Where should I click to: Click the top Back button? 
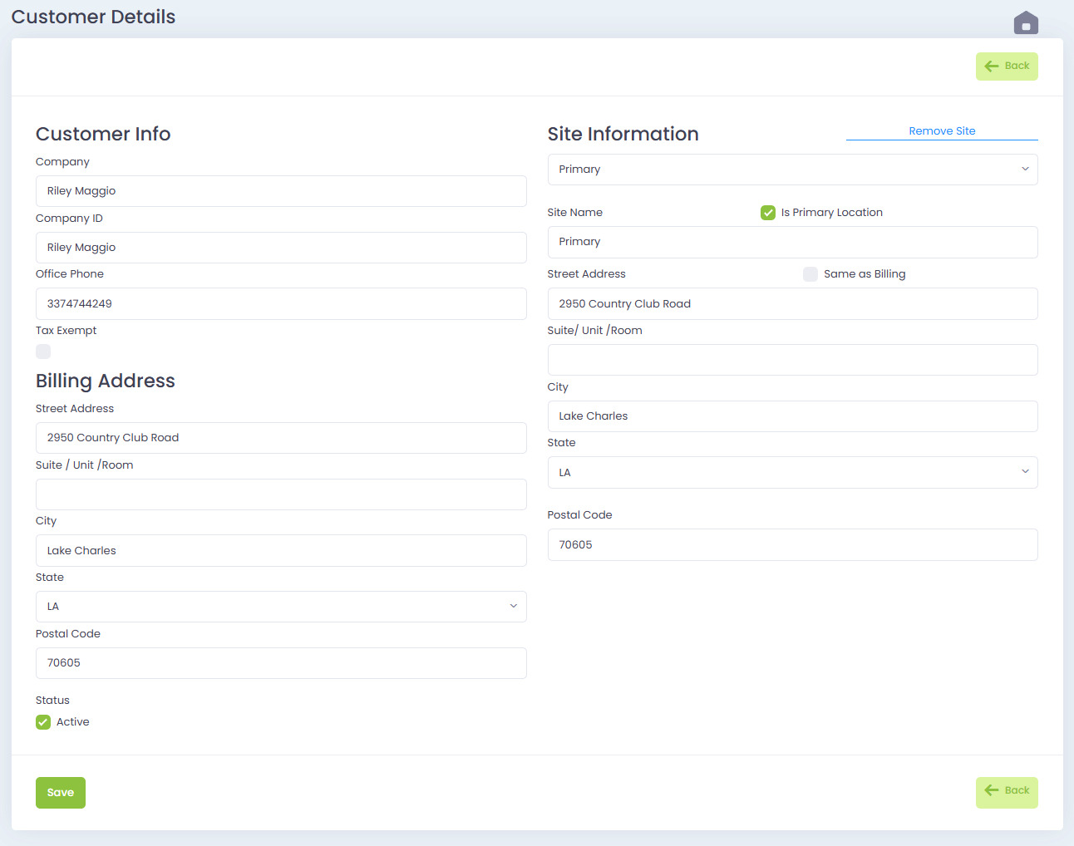(1007, 66)
